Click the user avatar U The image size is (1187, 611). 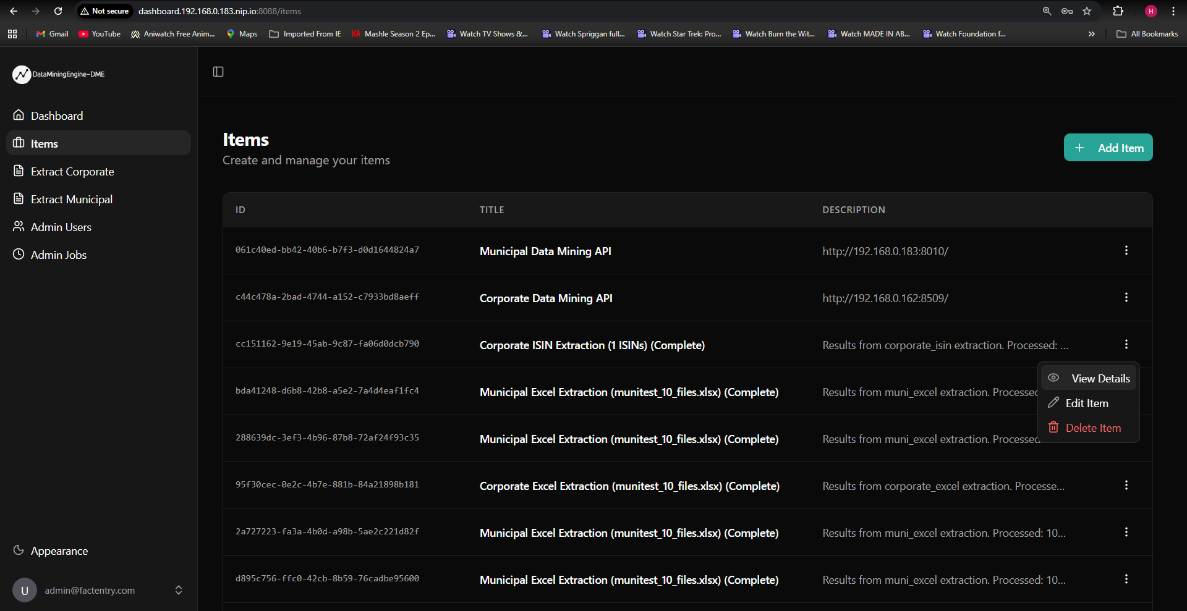pyautogui.click(x=25, y=590)
